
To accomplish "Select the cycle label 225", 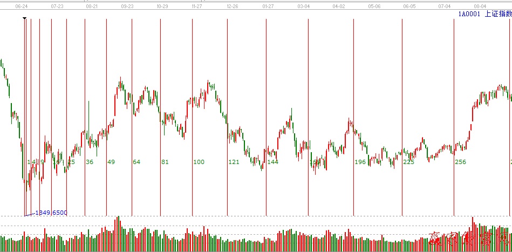I will click(408, 162).
